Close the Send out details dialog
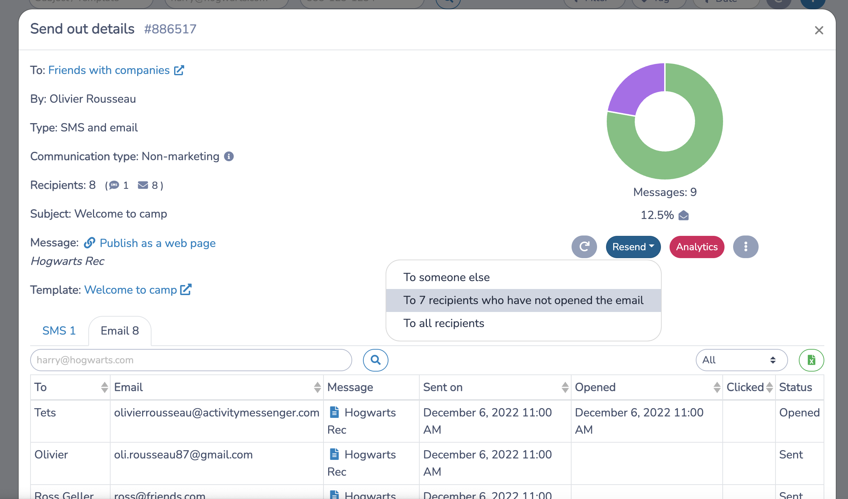The width and height of the screenshot is (848, 499). click(x=819, y=30)
